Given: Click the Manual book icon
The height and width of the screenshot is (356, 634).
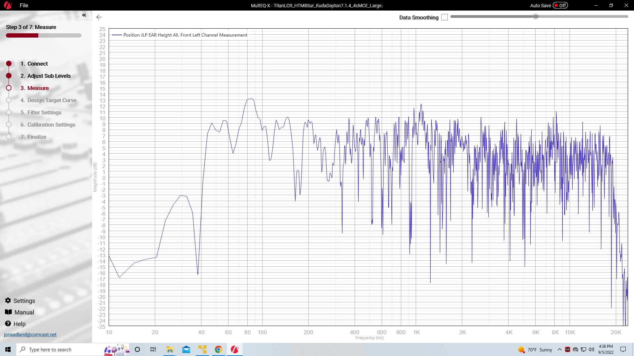Looking at the screenshot, I should coord(8,312).
